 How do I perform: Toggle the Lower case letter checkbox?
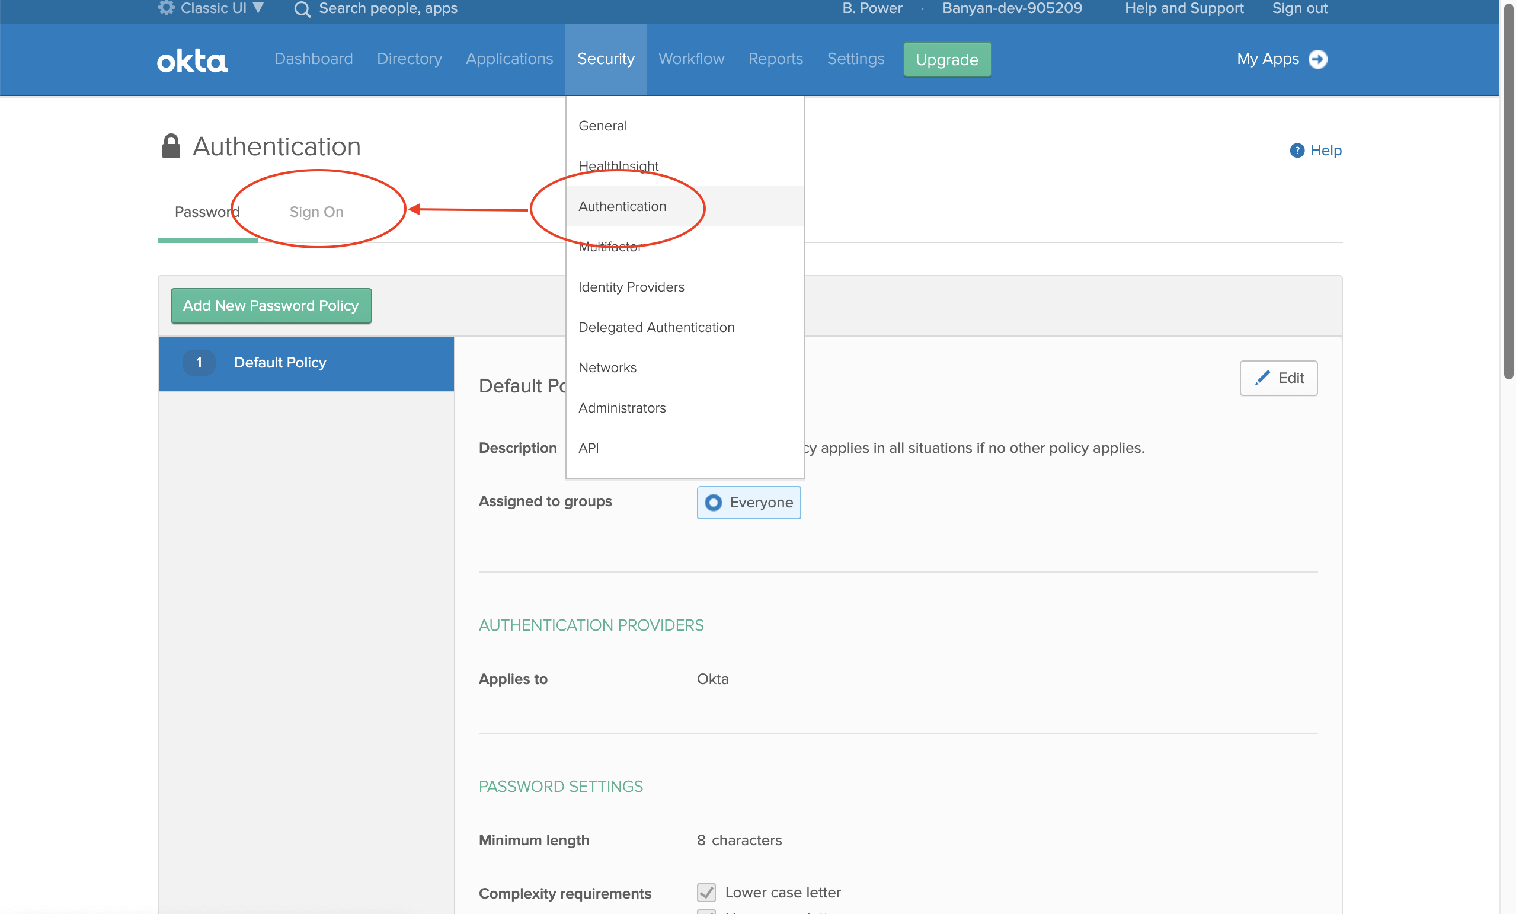(706, 892)
